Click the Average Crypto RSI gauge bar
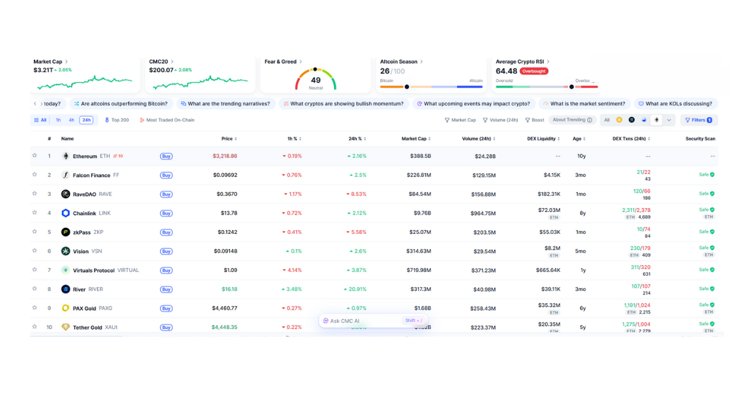This screenshot has width=752, height=394. (545, 87)
